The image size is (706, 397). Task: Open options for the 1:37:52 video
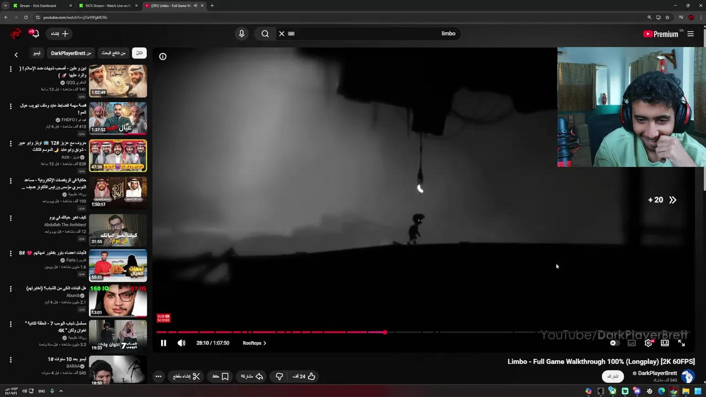[x=10, y=106]
